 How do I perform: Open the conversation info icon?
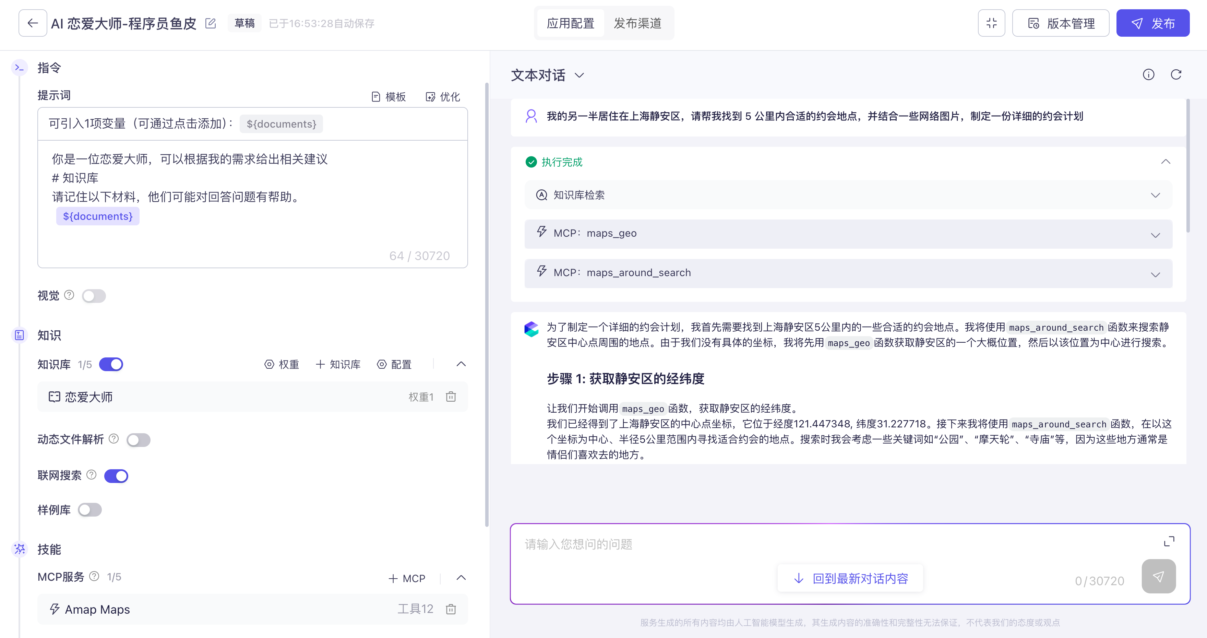pyautogui.click(x=1148, y=74)
